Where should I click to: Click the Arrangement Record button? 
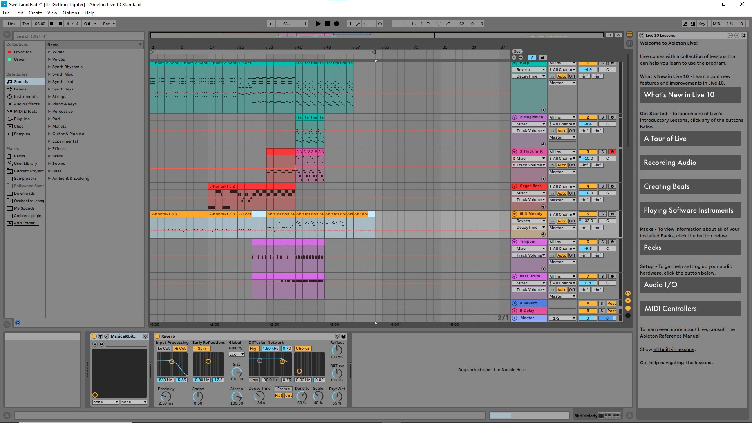coord(336,23)
